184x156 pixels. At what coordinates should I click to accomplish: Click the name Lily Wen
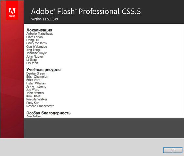[x=32, y=63]
